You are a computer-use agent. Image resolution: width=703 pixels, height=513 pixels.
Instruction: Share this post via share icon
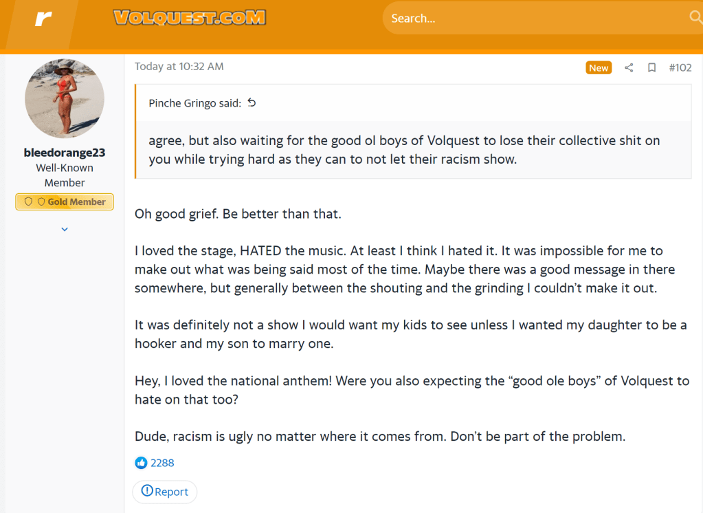pyautogui.click(x=629, y=67)
